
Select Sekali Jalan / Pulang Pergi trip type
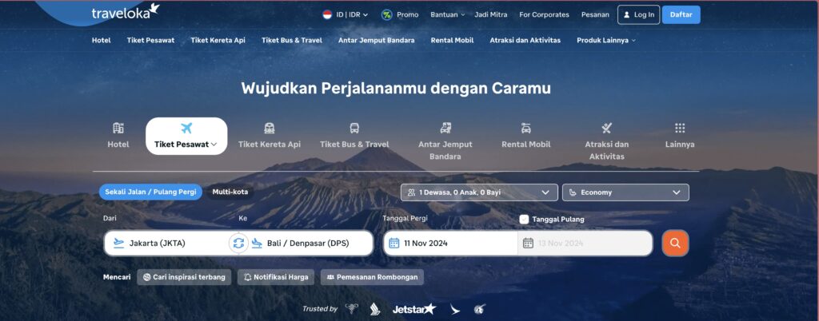pos(150,192)
